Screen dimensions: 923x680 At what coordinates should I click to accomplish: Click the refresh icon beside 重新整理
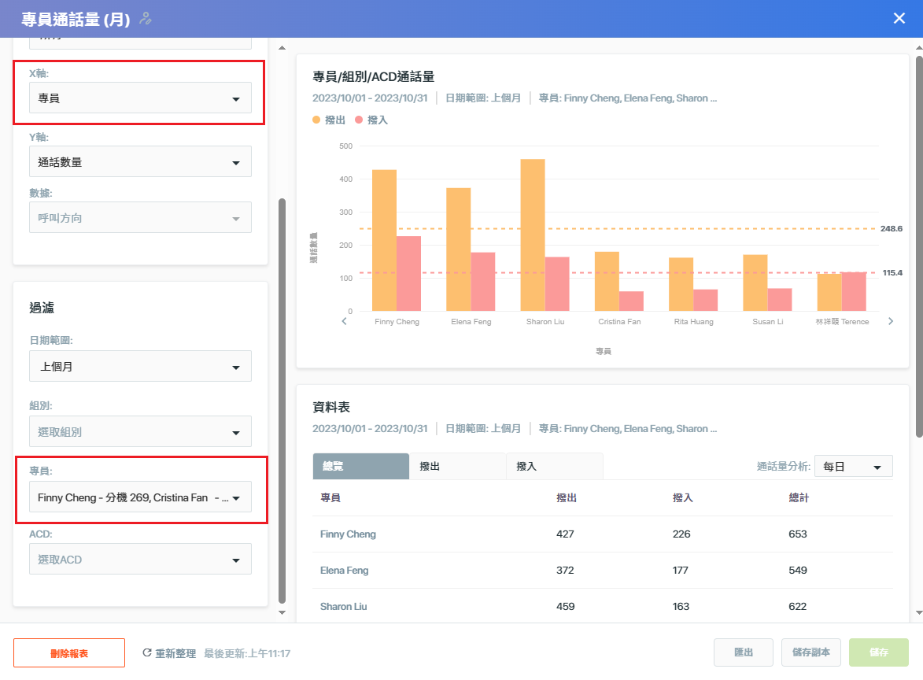(x=147, y=653)
